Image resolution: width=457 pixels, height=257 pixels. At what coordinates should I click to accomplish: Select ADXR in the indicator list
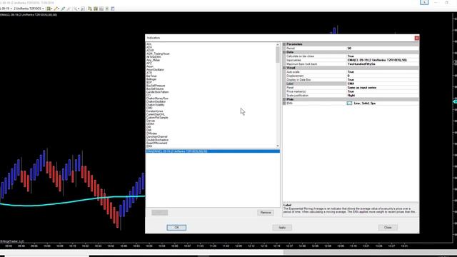tap(150, 51)
